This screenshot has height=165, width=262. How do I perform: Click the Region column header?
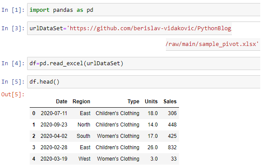81,102
